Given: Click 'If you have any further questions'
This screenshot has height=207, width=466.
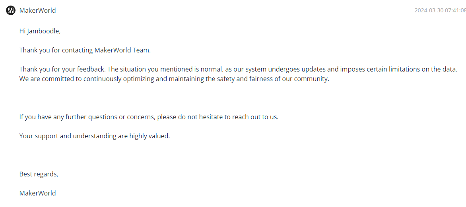Looking at the screenshot, I should (x=68, y=117).
